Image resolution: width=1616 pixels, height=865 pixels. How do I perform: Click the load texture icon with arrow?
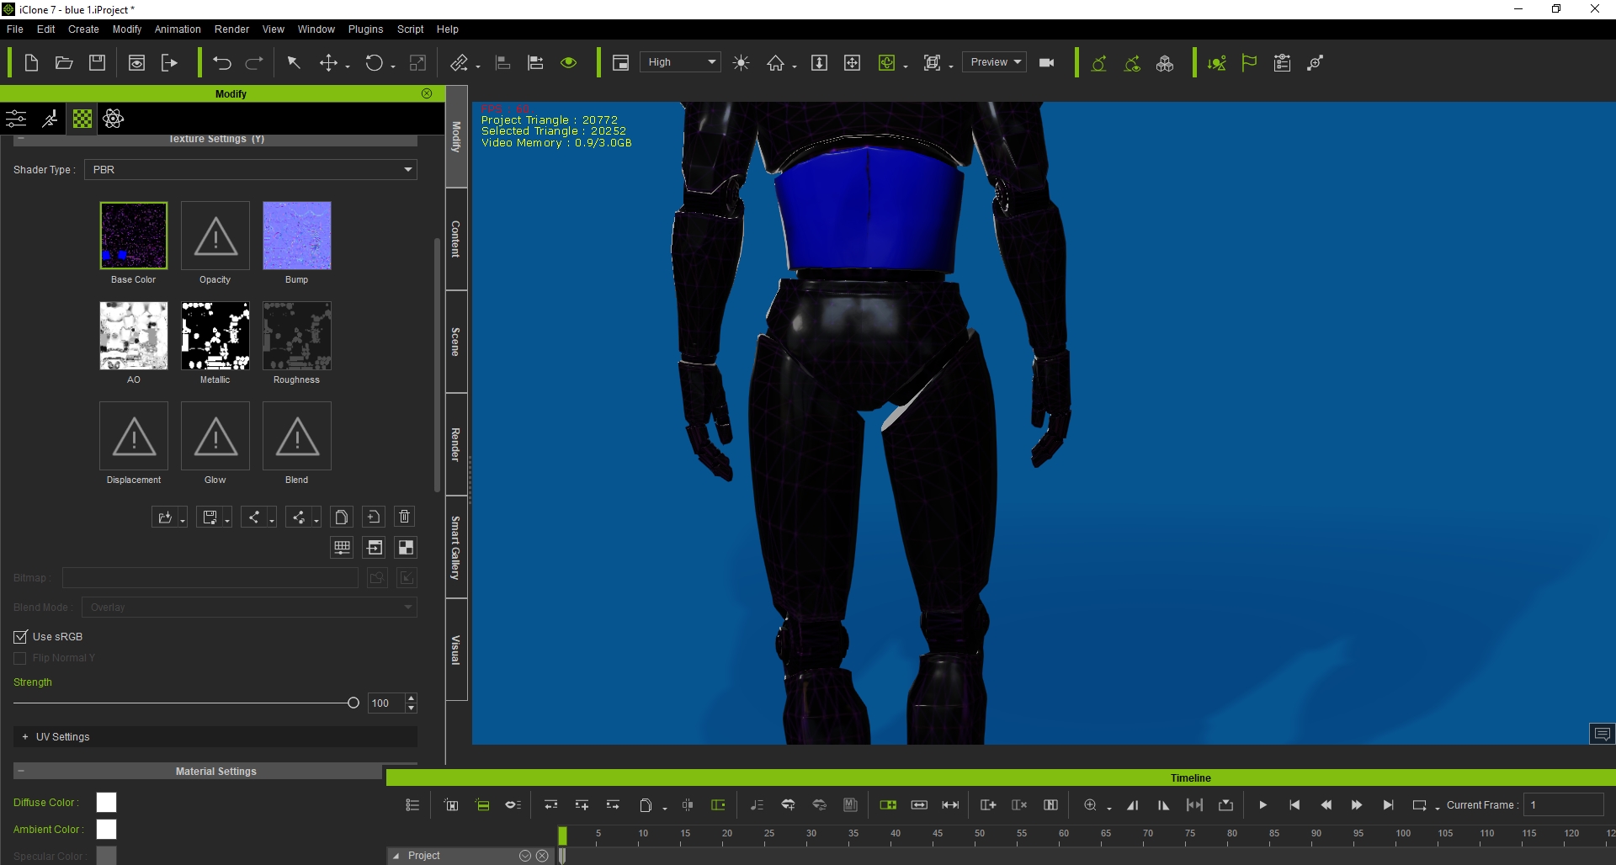tap(165, 517)
